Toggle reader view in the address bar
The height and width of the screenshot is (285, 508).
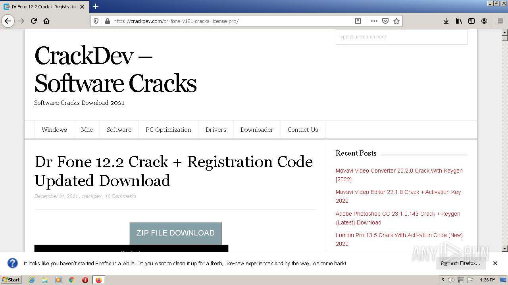358,21
